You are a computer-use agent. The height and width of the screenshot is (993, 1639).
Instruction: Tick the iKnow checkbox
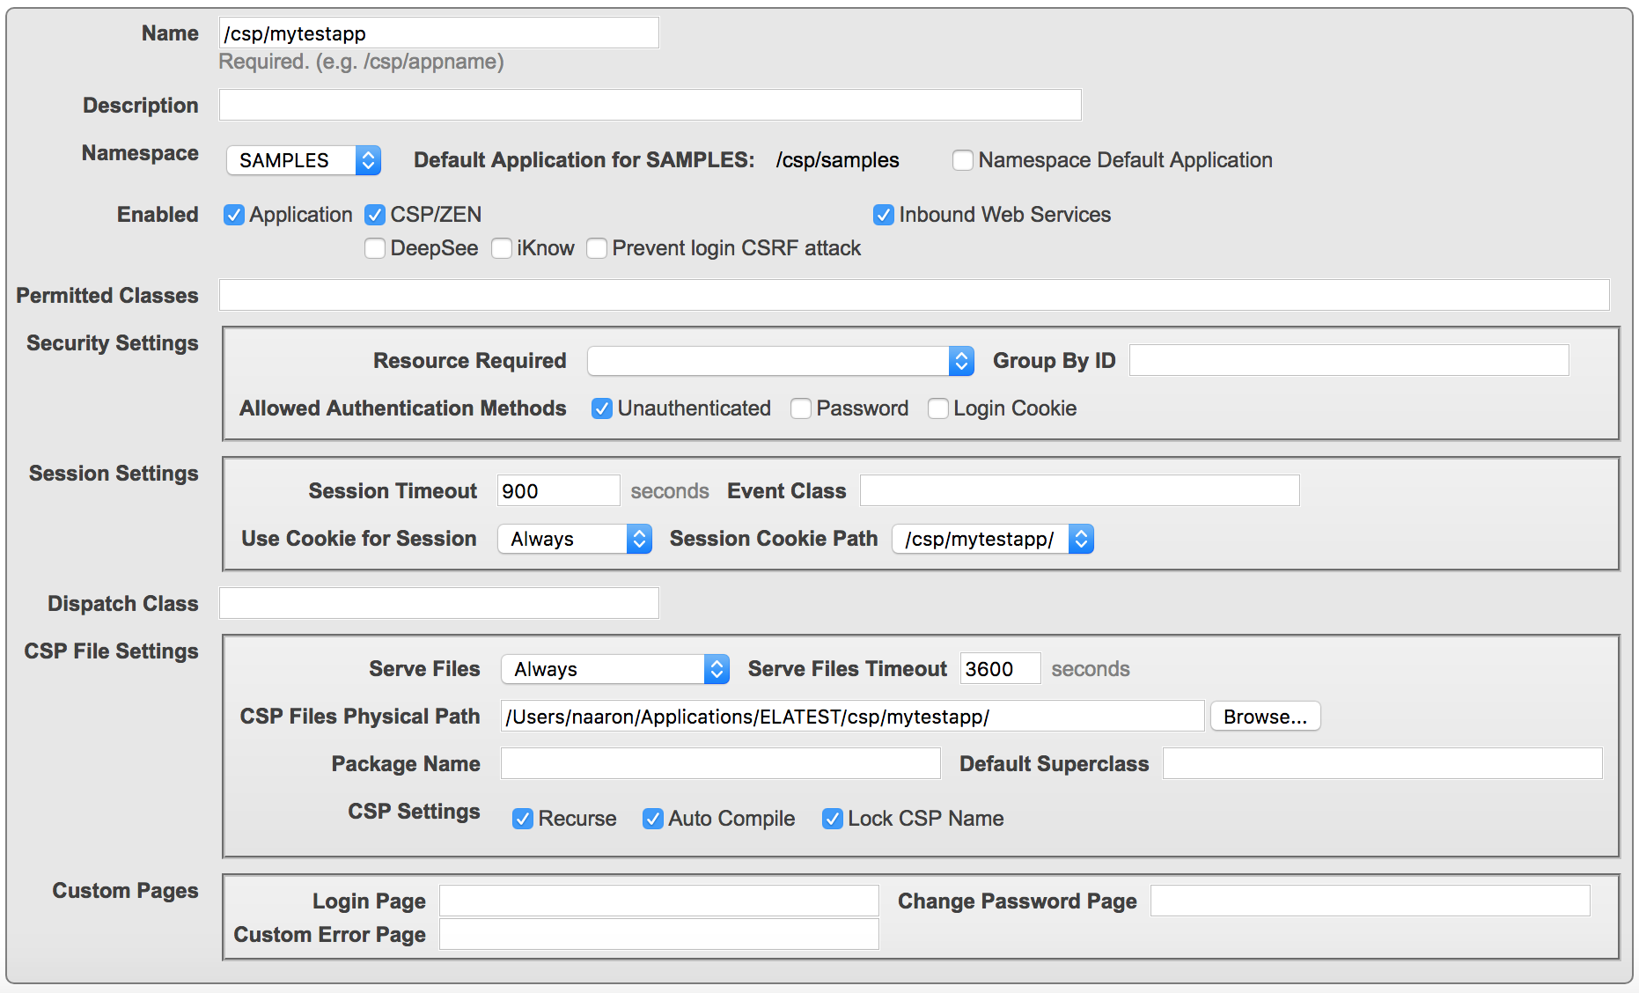[x=502, y=248]
